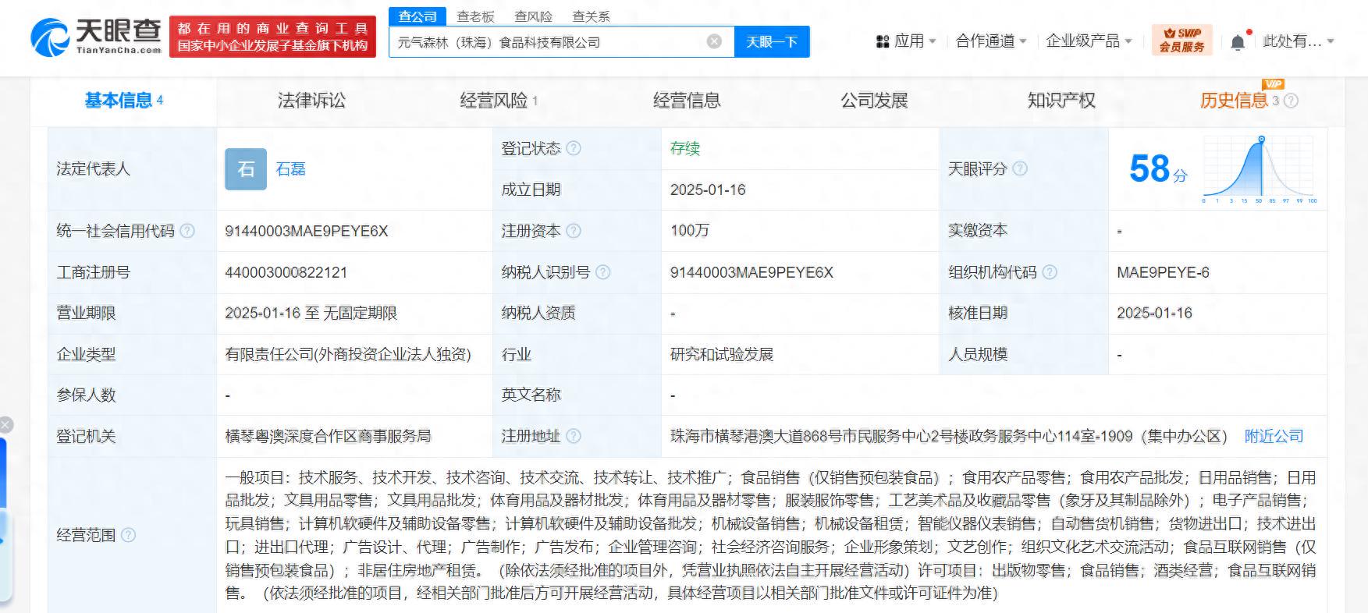This screenshot has width=1368, height=613.
Task: Open the 经营风险 tab
Action: point(499,101)
